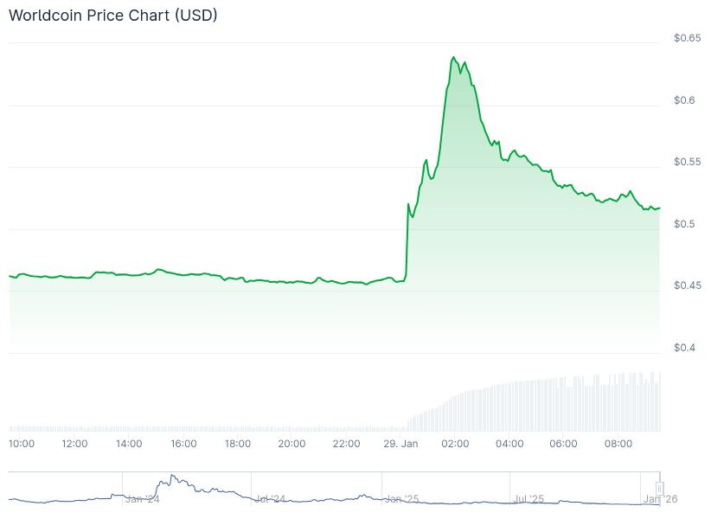Click the 29. Jan date axis label
Screen dimensions: 711x519
pos(400,444)
